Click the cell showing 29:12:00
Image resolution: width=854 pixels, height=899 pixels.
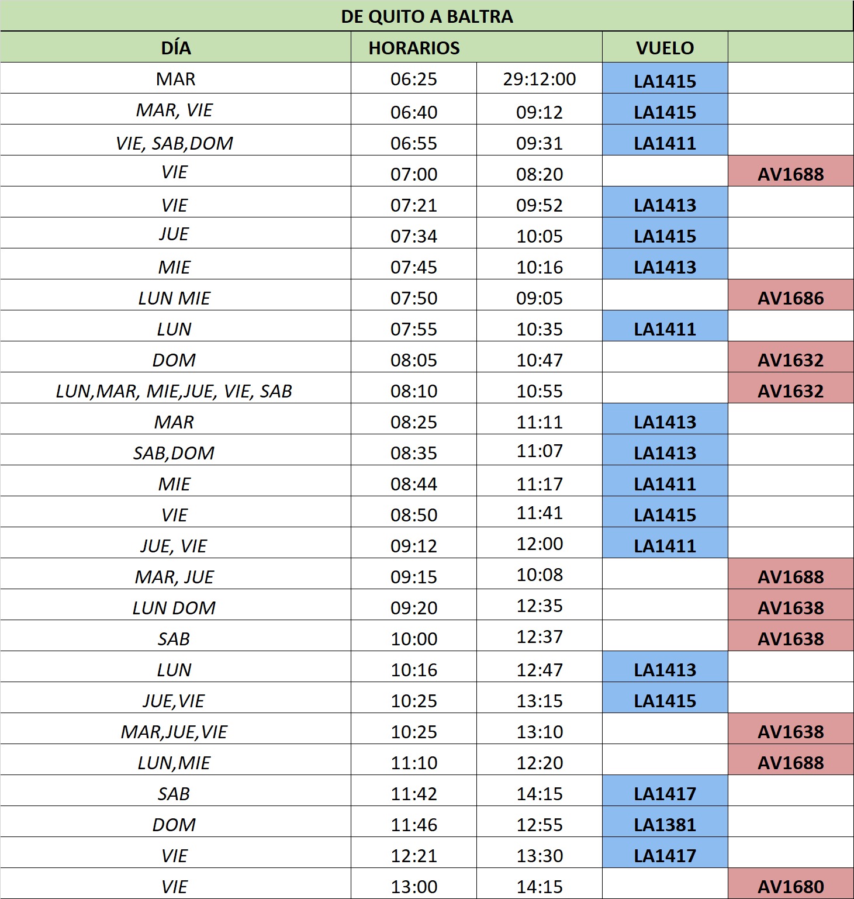pos(539,79)
